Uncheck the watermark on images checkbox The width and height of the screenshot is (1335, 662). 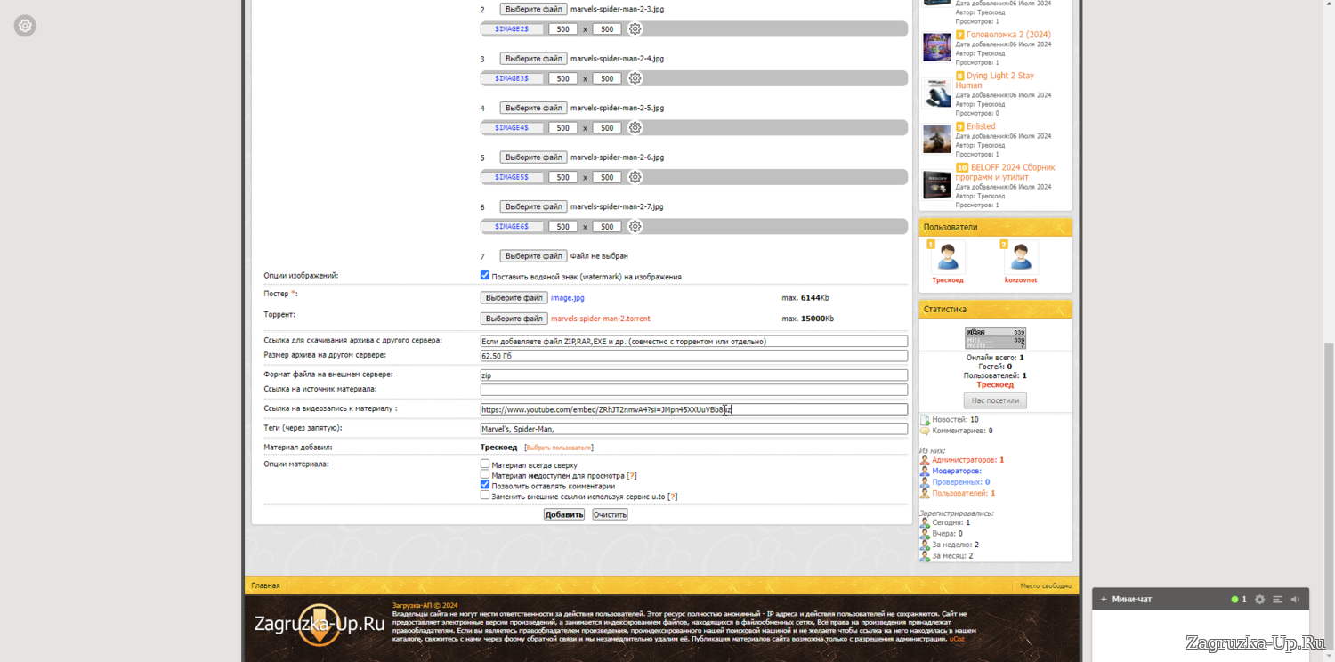tap(485, 276)
